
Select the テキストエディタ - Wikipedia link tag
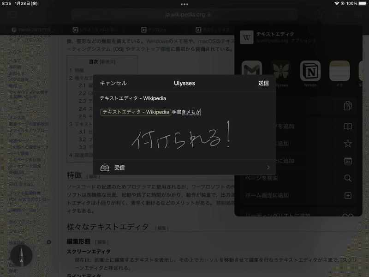136,112
